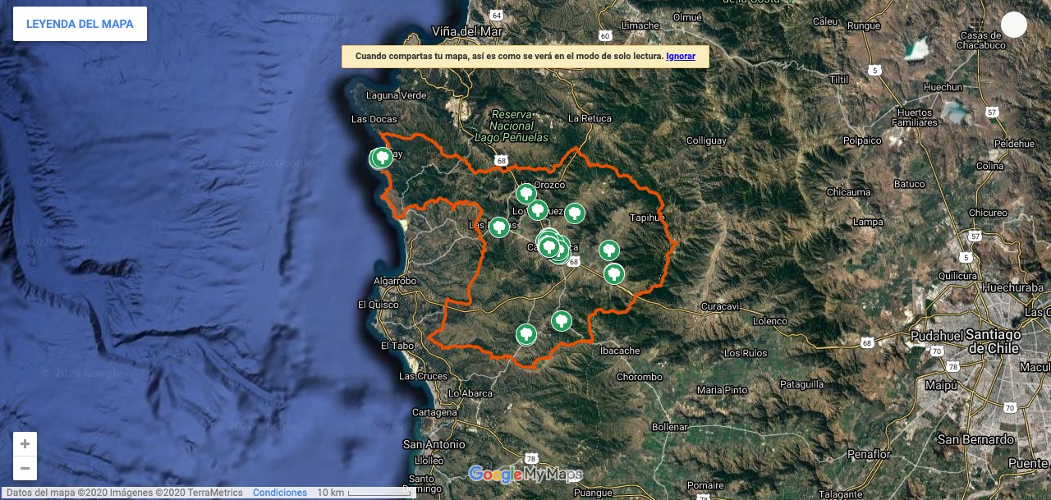
Task: Zoom in using the plus button
Action: [25, 443]
